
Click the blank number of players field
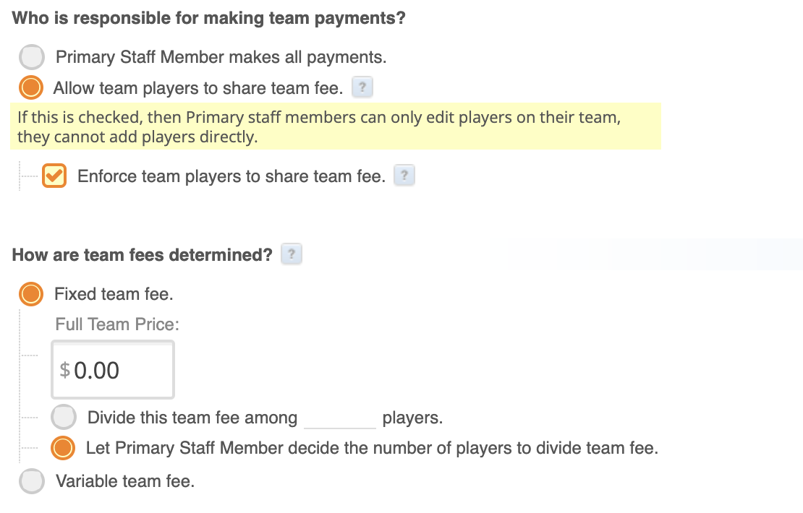click(x=340, y=418)
